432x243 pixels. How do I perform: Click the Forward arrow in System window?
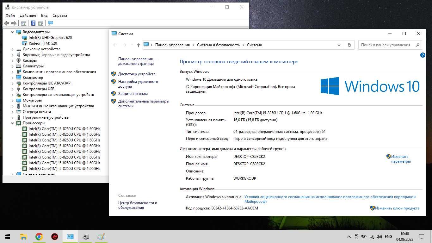pyautogui.click(x=125, y=45)
